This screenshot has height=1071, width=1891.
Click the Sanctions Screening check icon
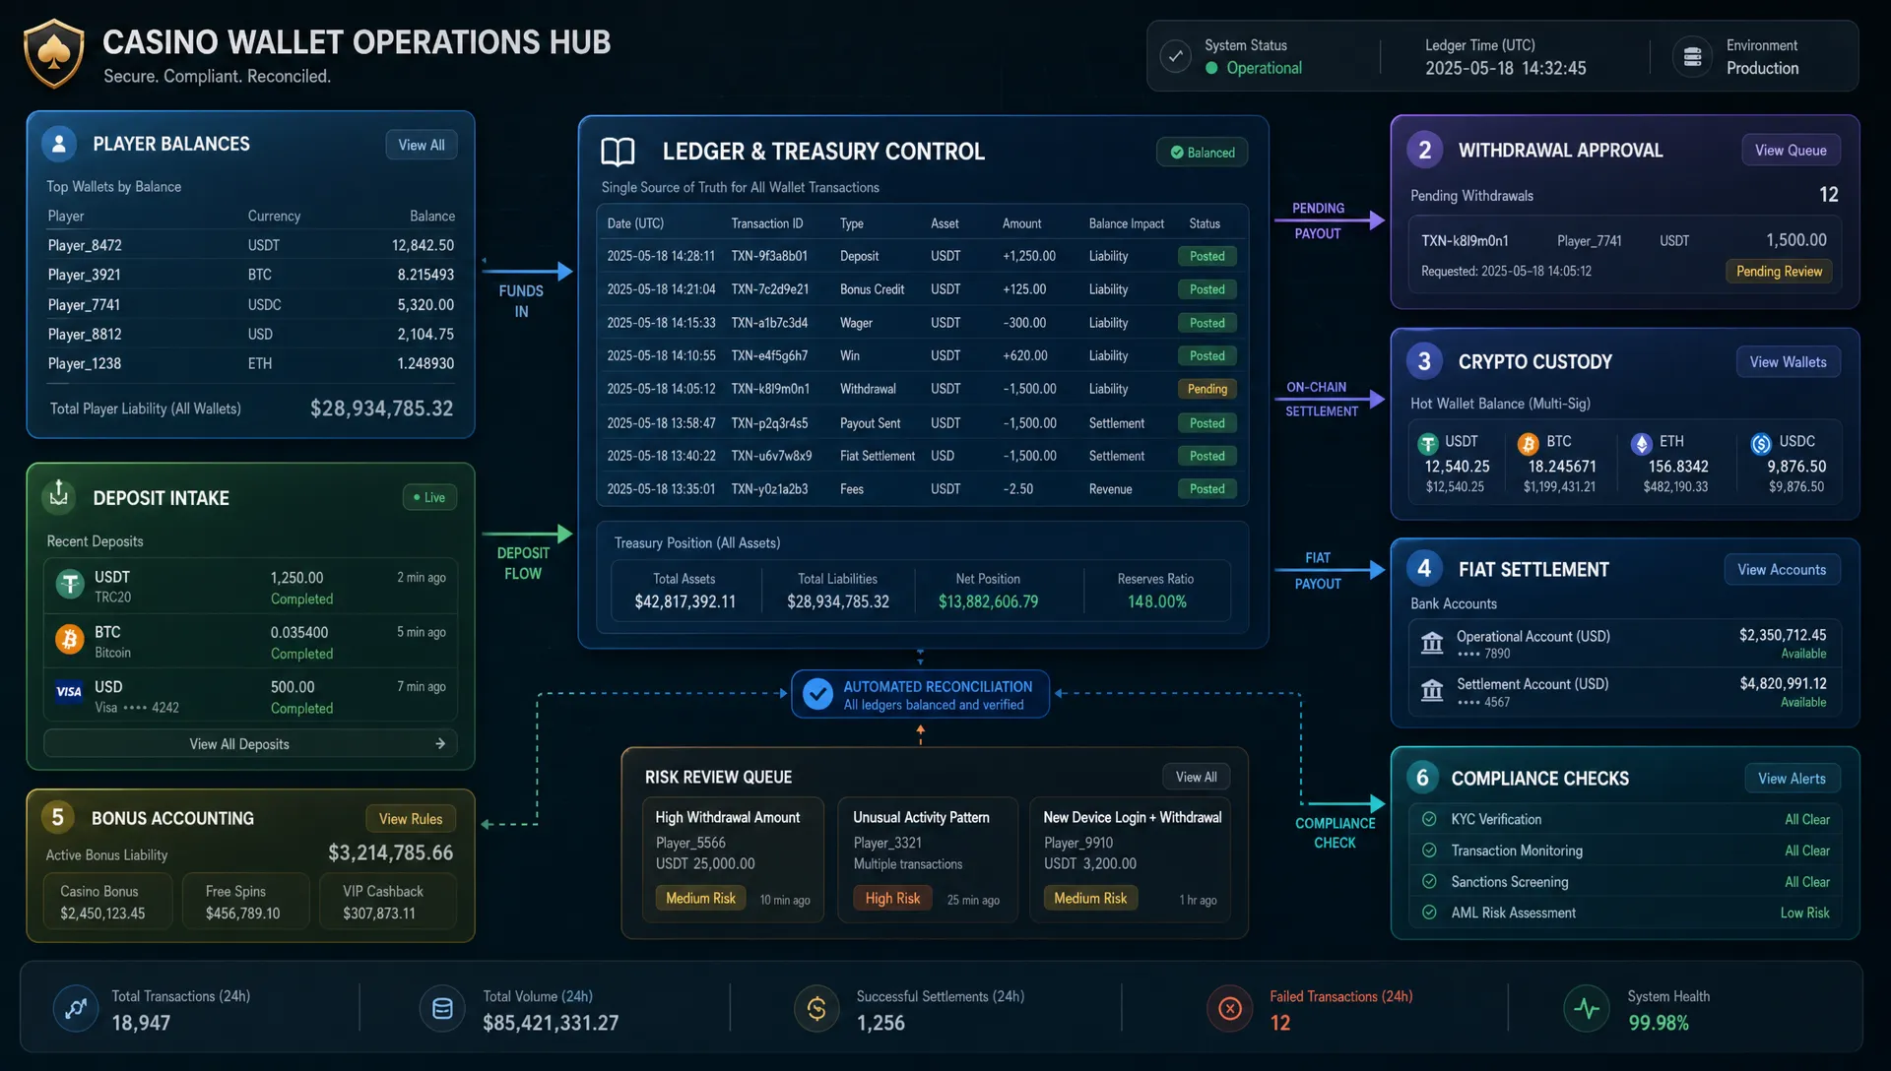[x=1429, y=882]
